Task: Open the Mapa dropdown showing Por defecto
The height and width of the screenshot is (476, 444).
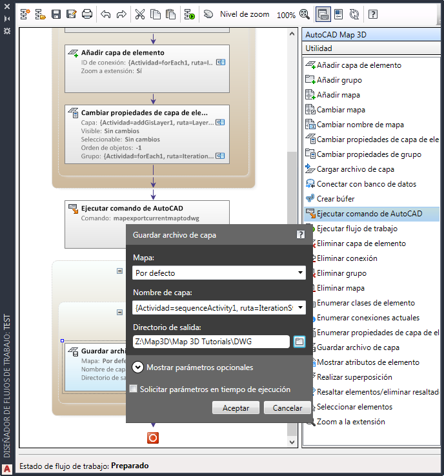Action: tap(219, 273)
